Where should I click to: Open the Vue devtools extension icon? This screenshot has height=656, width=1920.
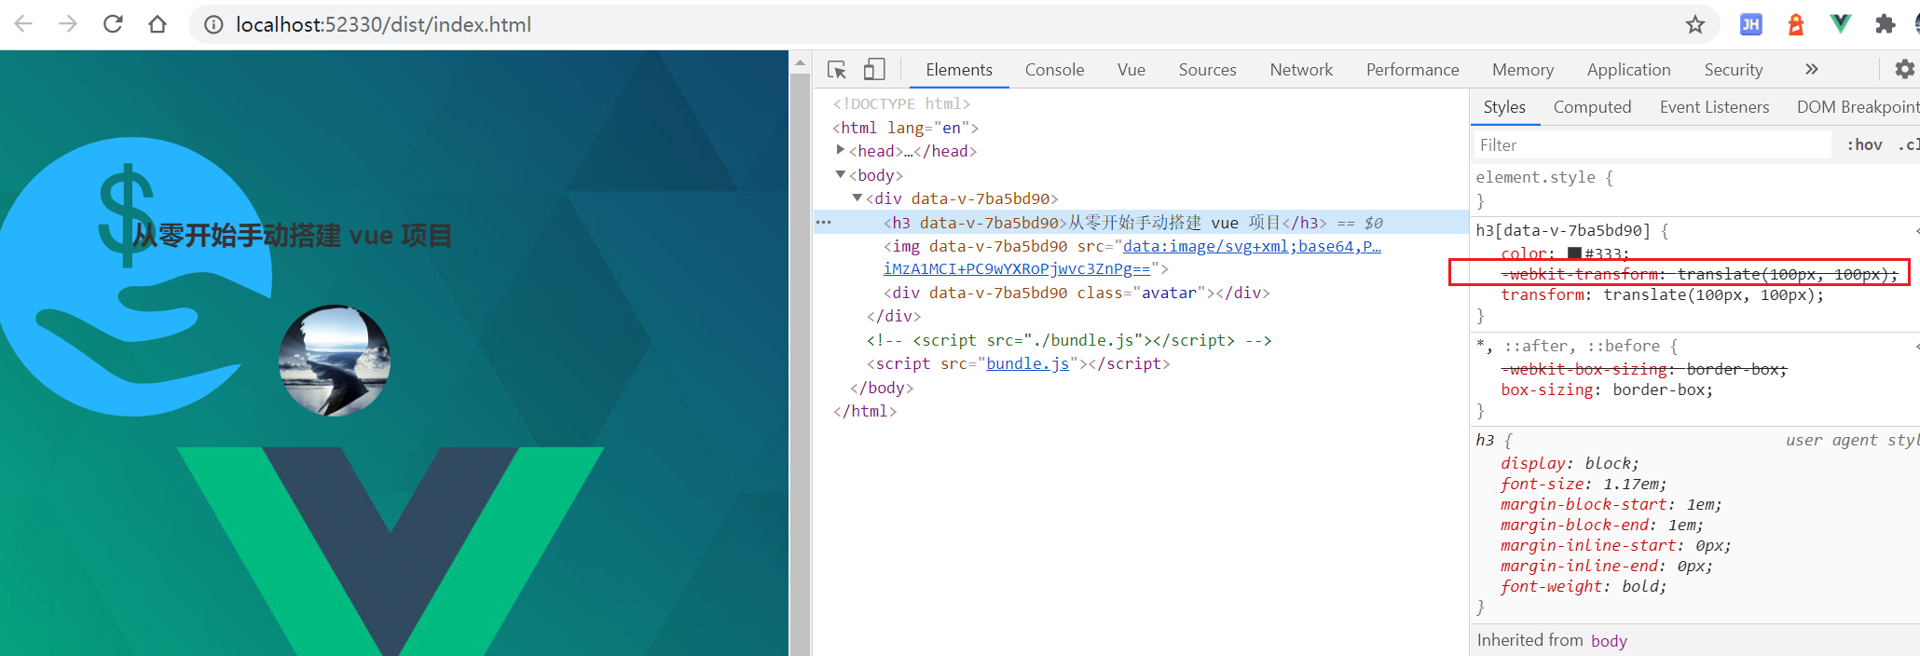1840,25
